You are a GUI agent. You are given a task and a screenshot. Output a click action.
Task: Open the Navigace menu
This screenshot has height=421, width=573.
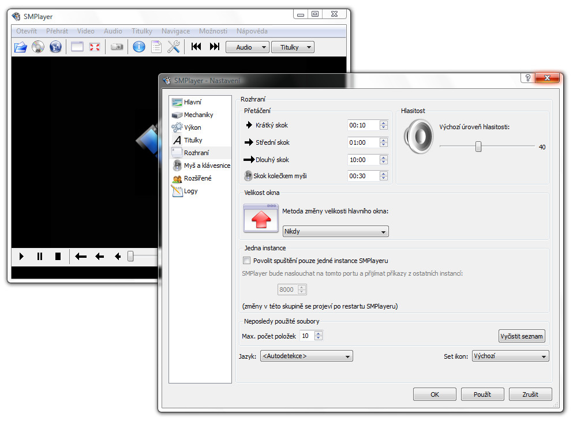(x=176, y=31)
